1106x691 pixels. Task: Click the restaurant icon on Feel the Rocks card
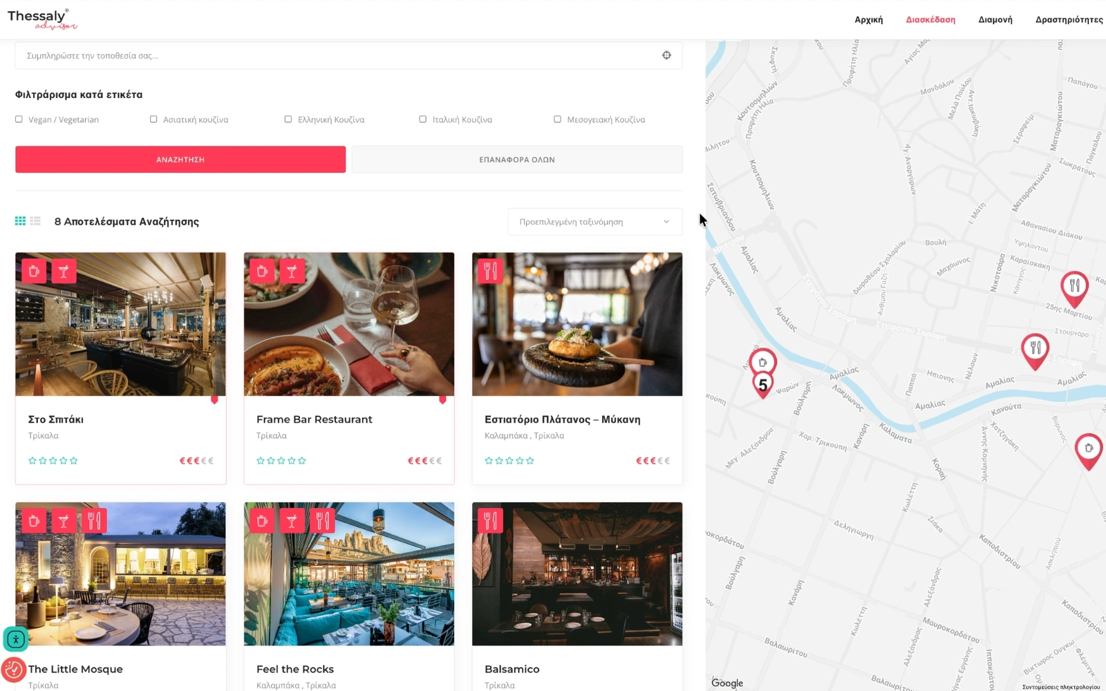point(322,521)
